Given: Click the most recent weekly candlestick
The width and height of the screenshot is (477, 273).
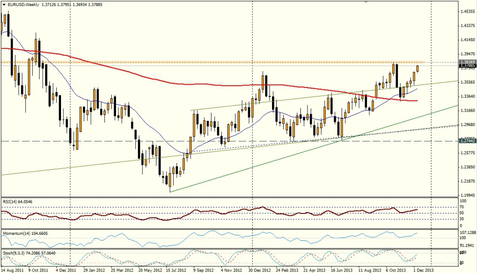Looking at the screenshot, I should click(x=417, y=68).
